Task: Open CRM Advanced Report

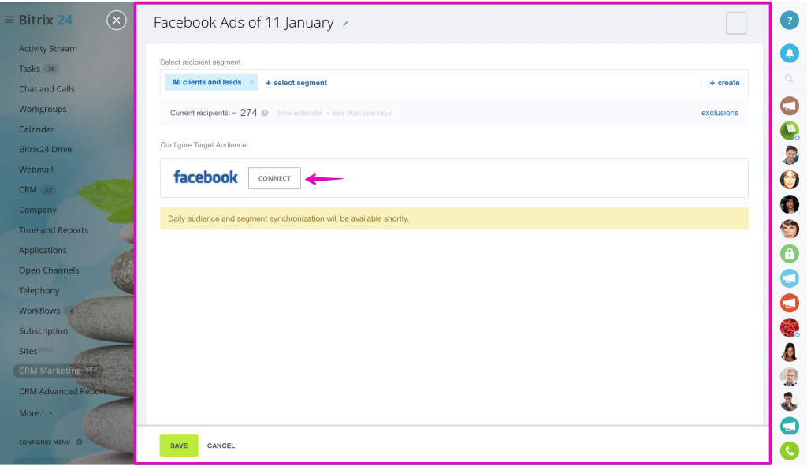Action: [62, 391]
